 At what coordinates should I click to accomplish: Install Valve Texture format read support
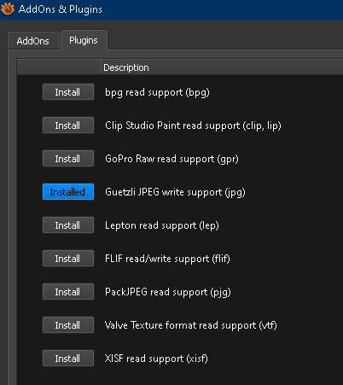click(68, 325)
